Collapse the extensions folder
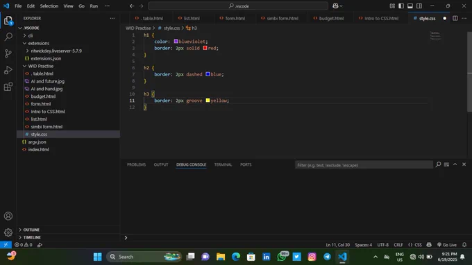The height and width of the screenshot is (265, 472). click(x=25, y=43)
